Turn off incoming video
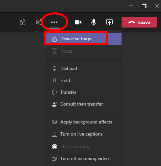Viewport: 161px width, 166px height. click(x=84, y=159)
